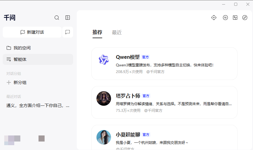Image resolution: width=253 pixels, height=150 pixels.
Task: Click the list icon beside 智能体
Action: 9,59
